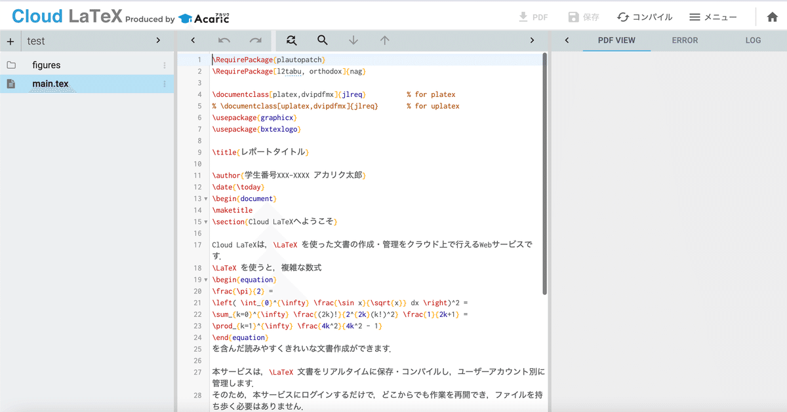Viewport: 787px width, 412px height.
Task: Click the \prod_ formula line
Action: 297,326
